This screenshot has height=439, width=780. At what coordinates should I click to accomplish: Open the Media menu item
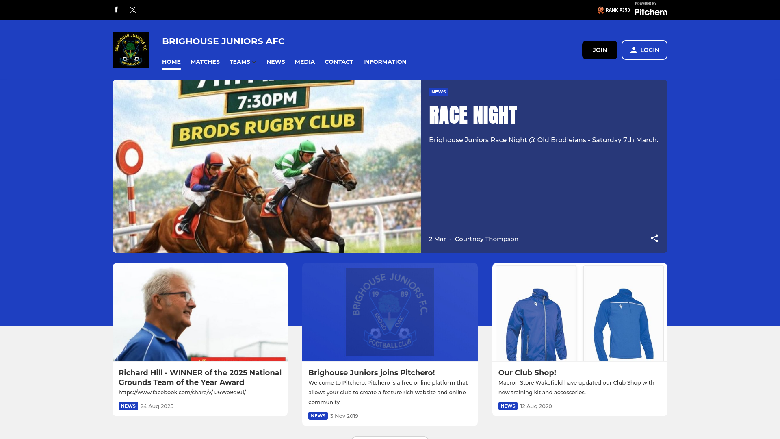(305, 62)
